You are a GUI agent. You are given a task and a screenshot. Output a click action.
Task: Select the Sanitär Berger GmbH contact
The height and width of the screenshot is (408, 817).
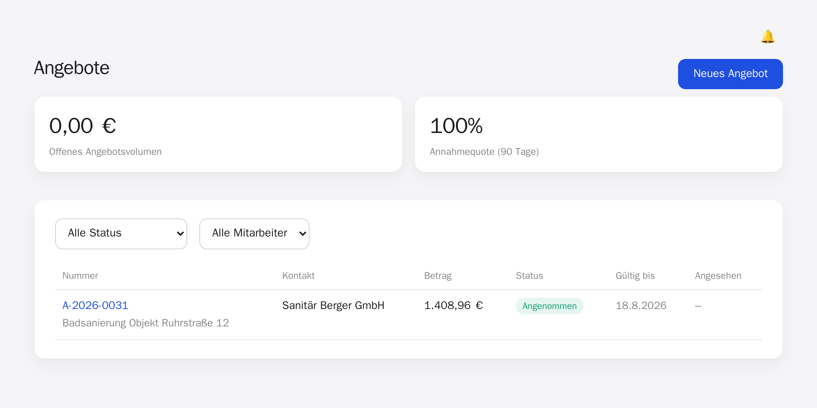pos(333,305)
